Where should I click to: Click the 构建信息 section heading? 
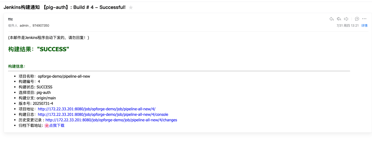click(x=17, y=66)
